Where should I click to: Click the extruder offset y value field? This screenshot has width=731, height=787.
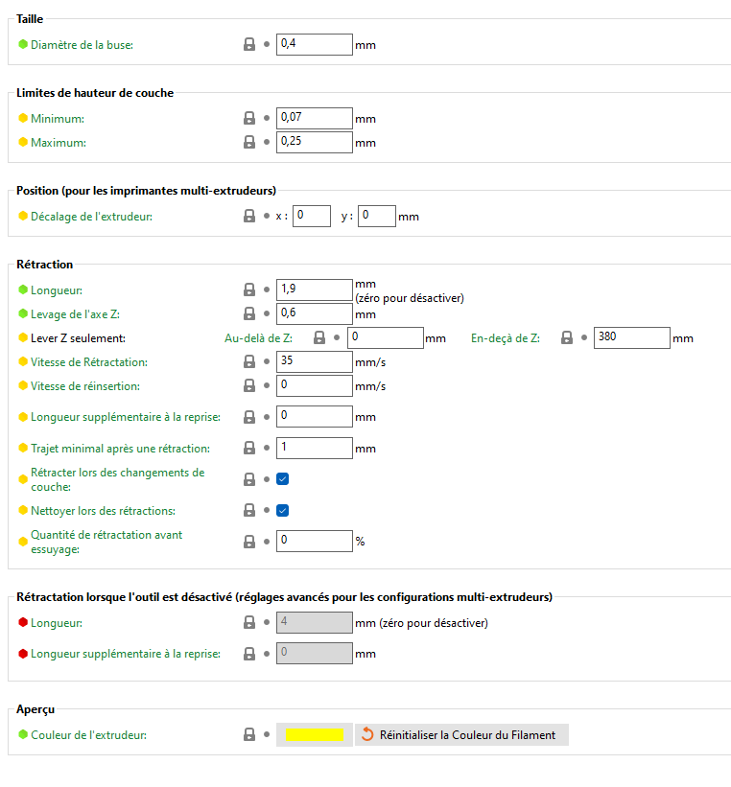point(377,217)
